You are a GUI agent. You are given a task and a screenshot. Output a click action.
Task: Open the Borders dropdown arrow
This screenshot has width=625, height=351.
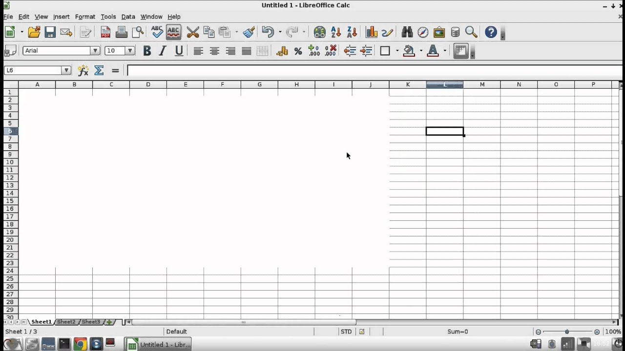(x=397, y=51)
